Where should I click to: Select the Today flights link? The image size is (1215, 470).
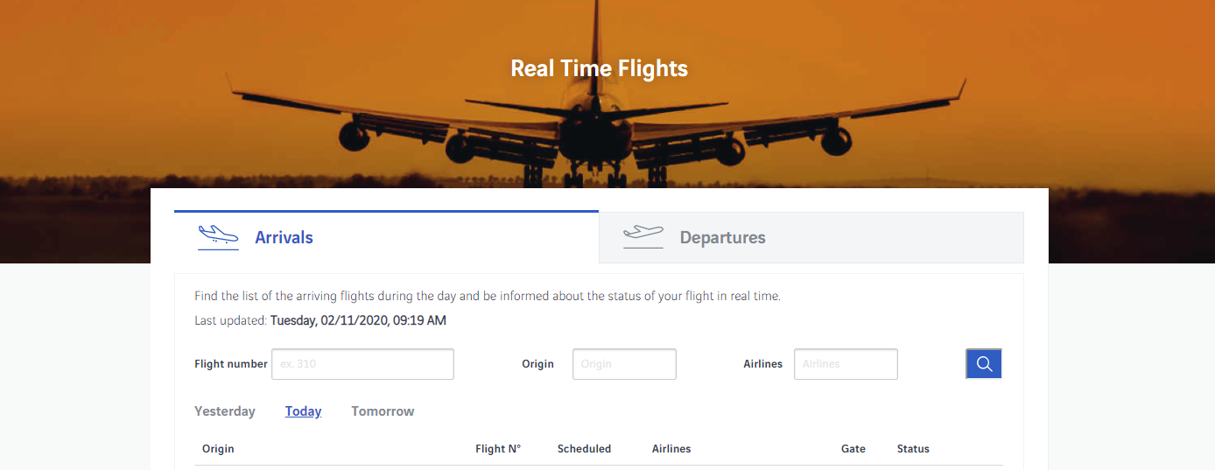pos(303,411)
